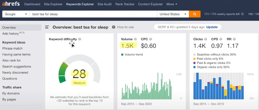Click the Medium difficulty label

coord(79,83)
